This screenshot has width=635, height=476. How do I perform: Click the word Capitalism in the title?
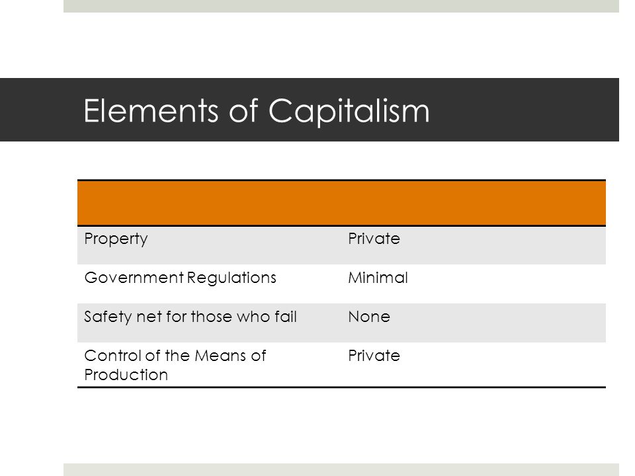click(x=349, y=111)
